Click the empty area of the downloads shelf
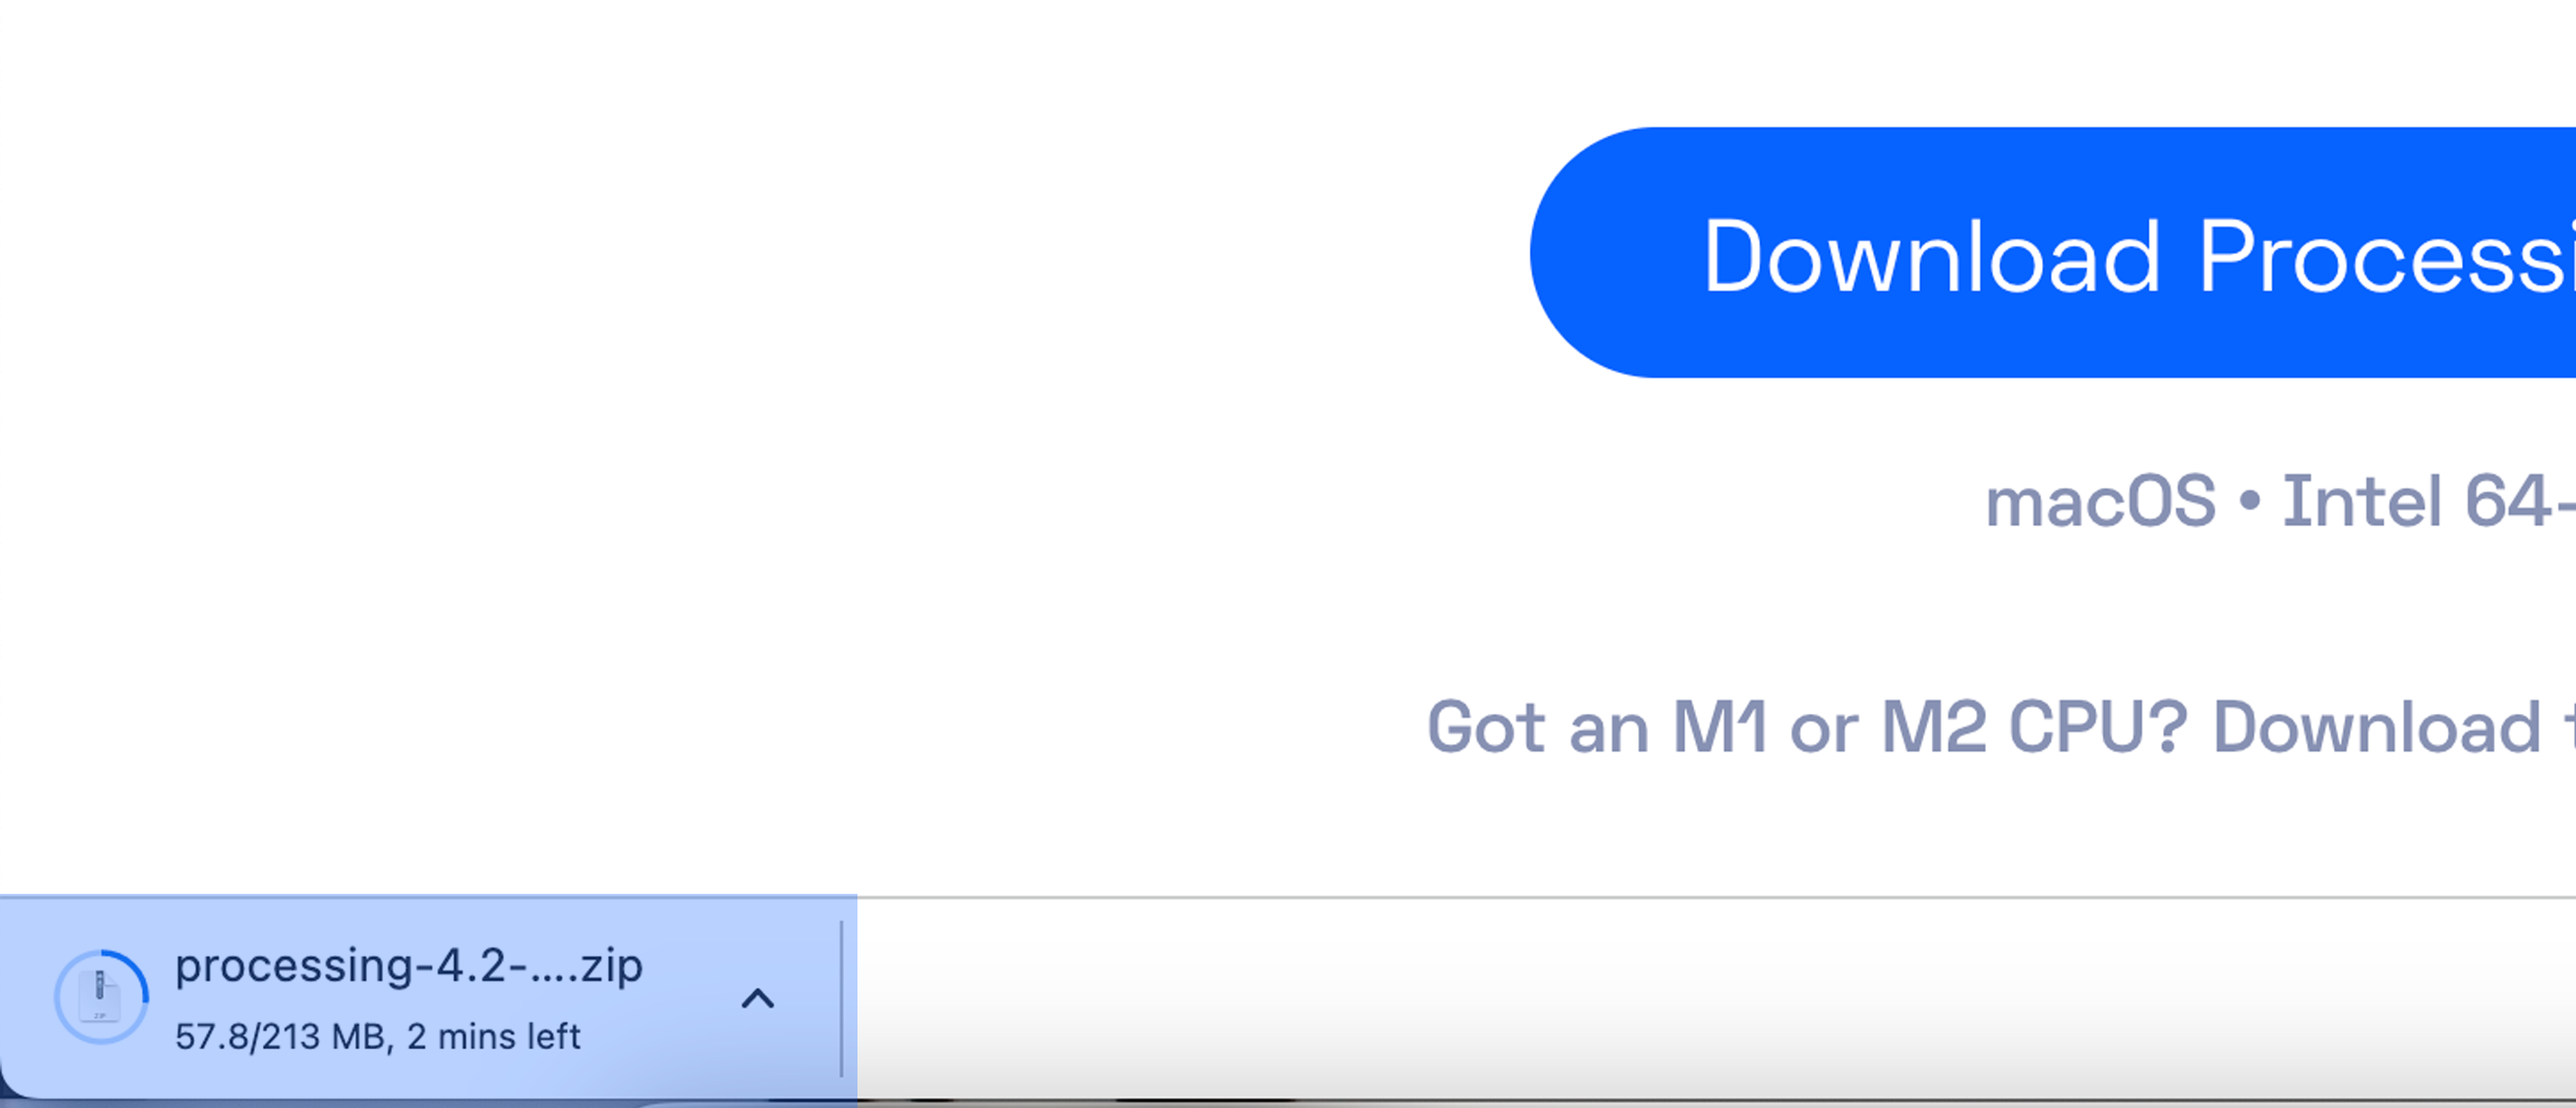 click(x=1716, y=1000)
